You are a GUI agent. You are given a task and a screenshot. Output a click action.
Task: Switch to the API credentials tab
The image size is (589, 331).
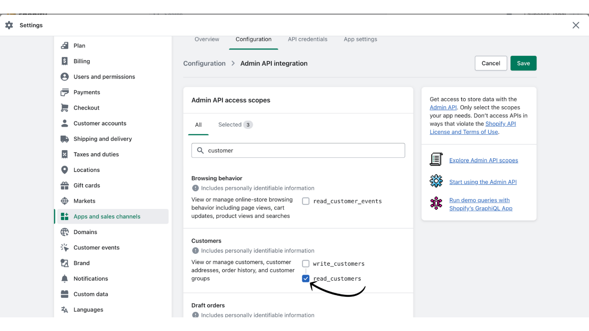pos(308,39)
